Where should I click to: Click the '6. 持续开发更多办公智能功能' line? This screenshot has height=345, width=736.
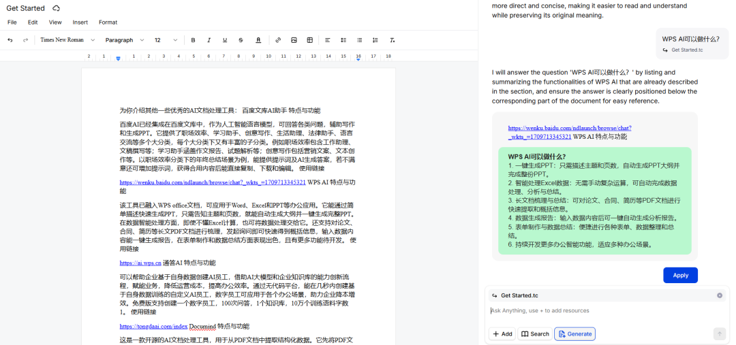click(x=580, y=244)
